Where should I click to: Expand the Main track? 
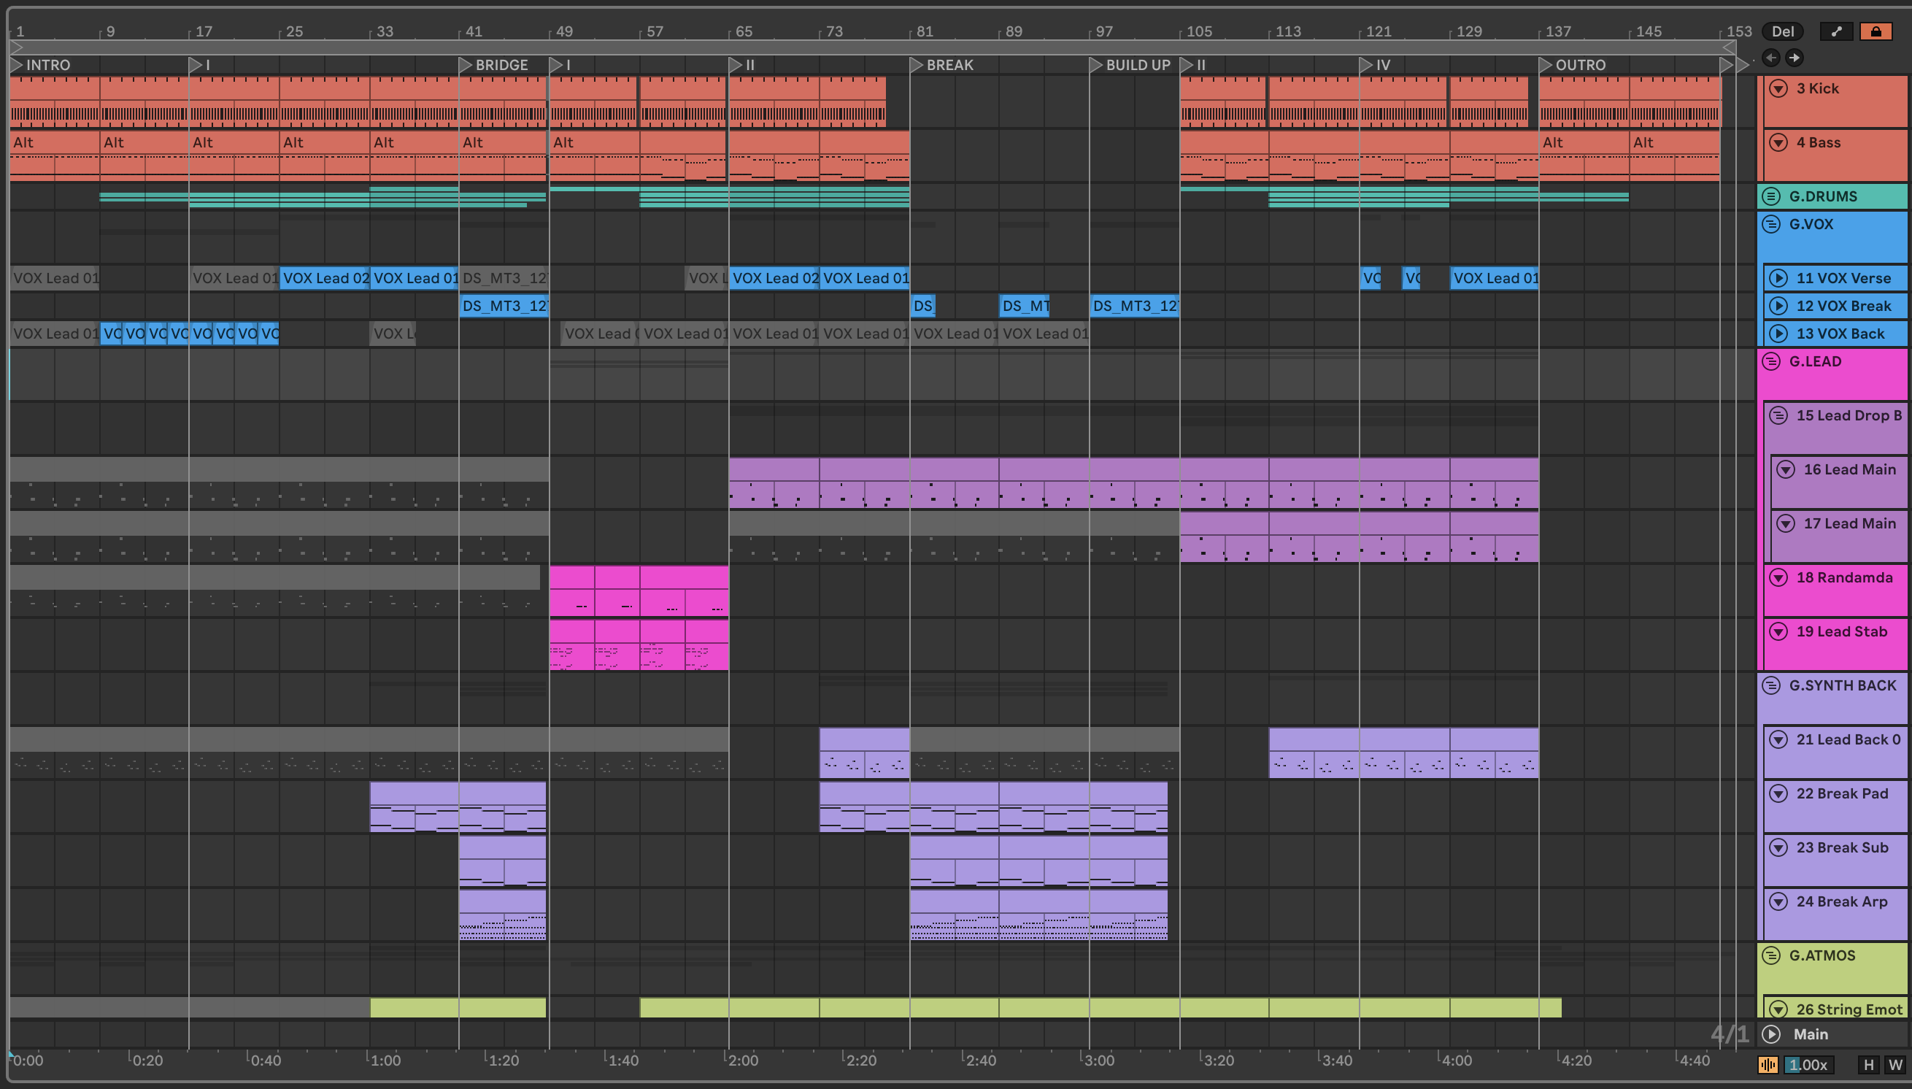(1770, 1034)
